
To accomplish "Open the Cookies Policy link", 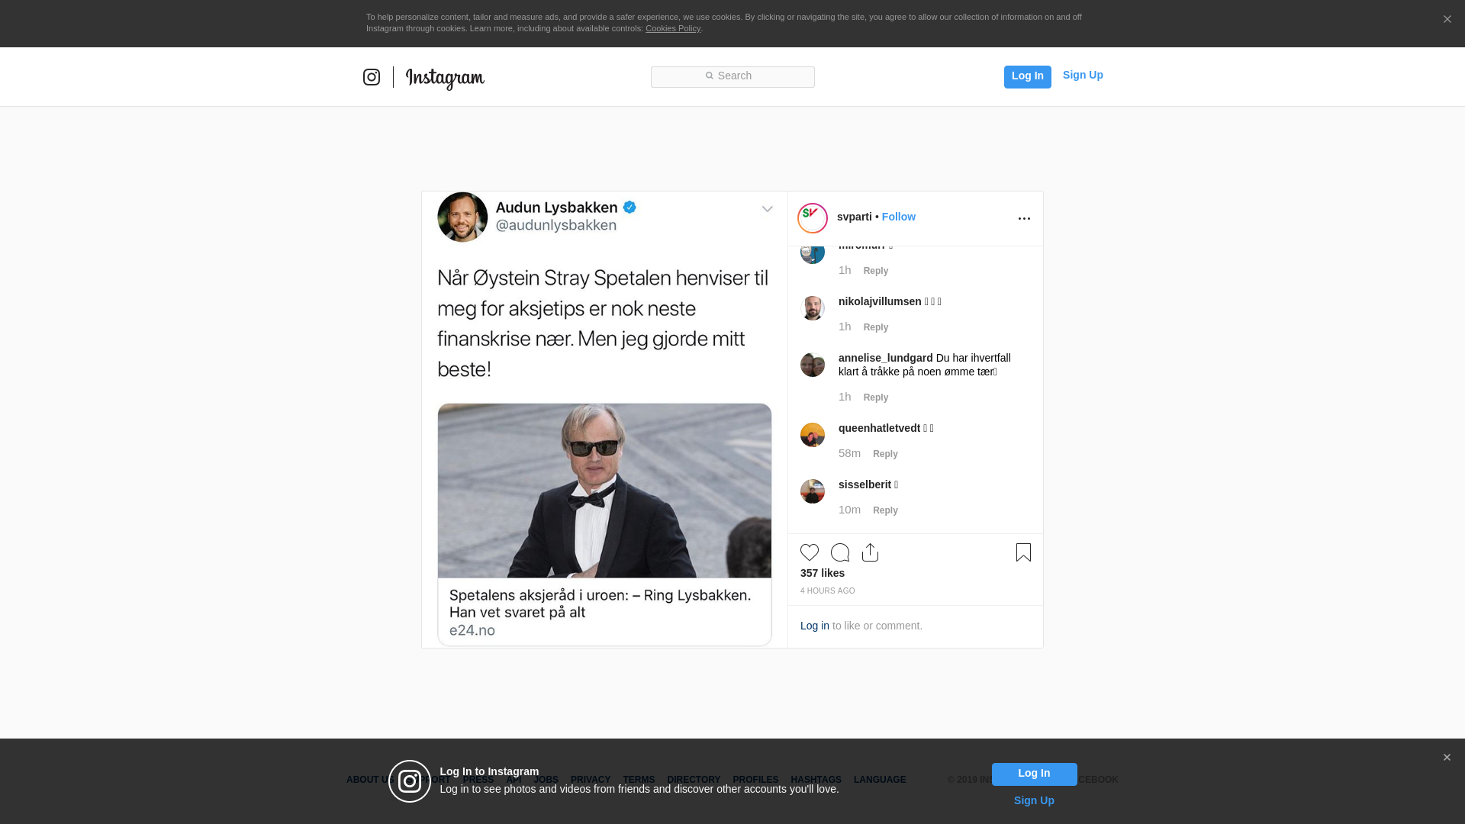I will [673, 28].
